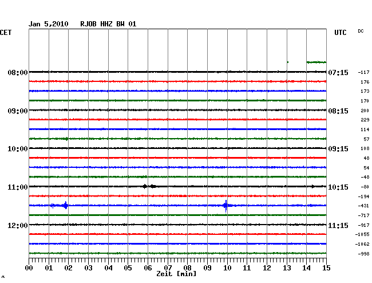Screen dimensions: 372x283
Task: Click the x-axis minute label '00'
Action: [x=29, y=268]
